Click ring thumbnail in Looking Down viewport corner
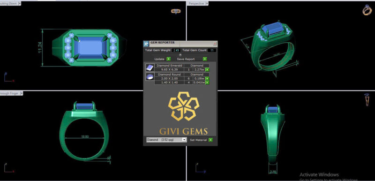 point(176,11)
